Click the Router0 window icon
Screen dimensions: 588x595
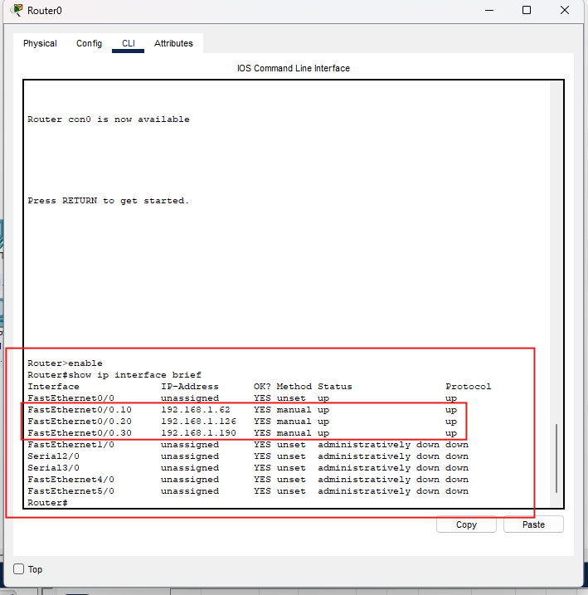pyautogui.click(x=17, y=10)
